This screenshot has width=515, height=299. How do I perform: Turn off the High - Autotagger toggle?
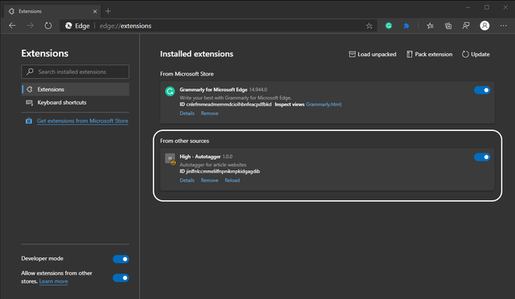(482, 157)
